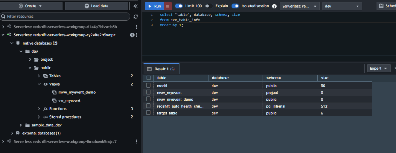Viewport: 396px width, 153px height.
Task: Refresh the resource list
Action: click(136, 16)
